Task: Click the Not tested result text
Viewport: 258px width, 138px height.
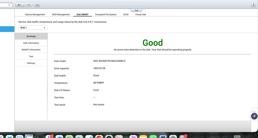Action: [99, 105]
